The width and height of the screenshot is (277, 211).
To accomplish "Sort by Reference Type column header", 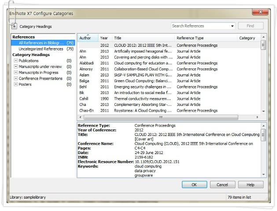I will (206, 38).
